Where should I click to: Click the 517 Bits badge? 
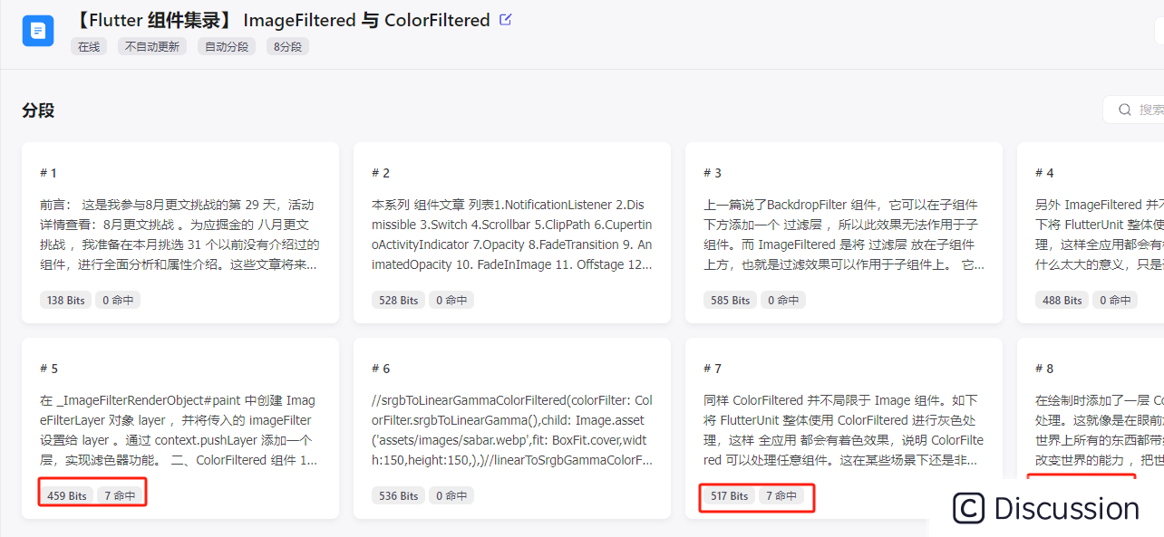click(x=729, y=495)
